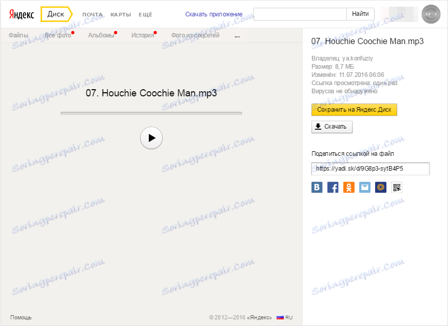Image resolution: width=448 pixels, height=326 pixels.
Task: Click the Найти search button
Action: tap(361, 14)
